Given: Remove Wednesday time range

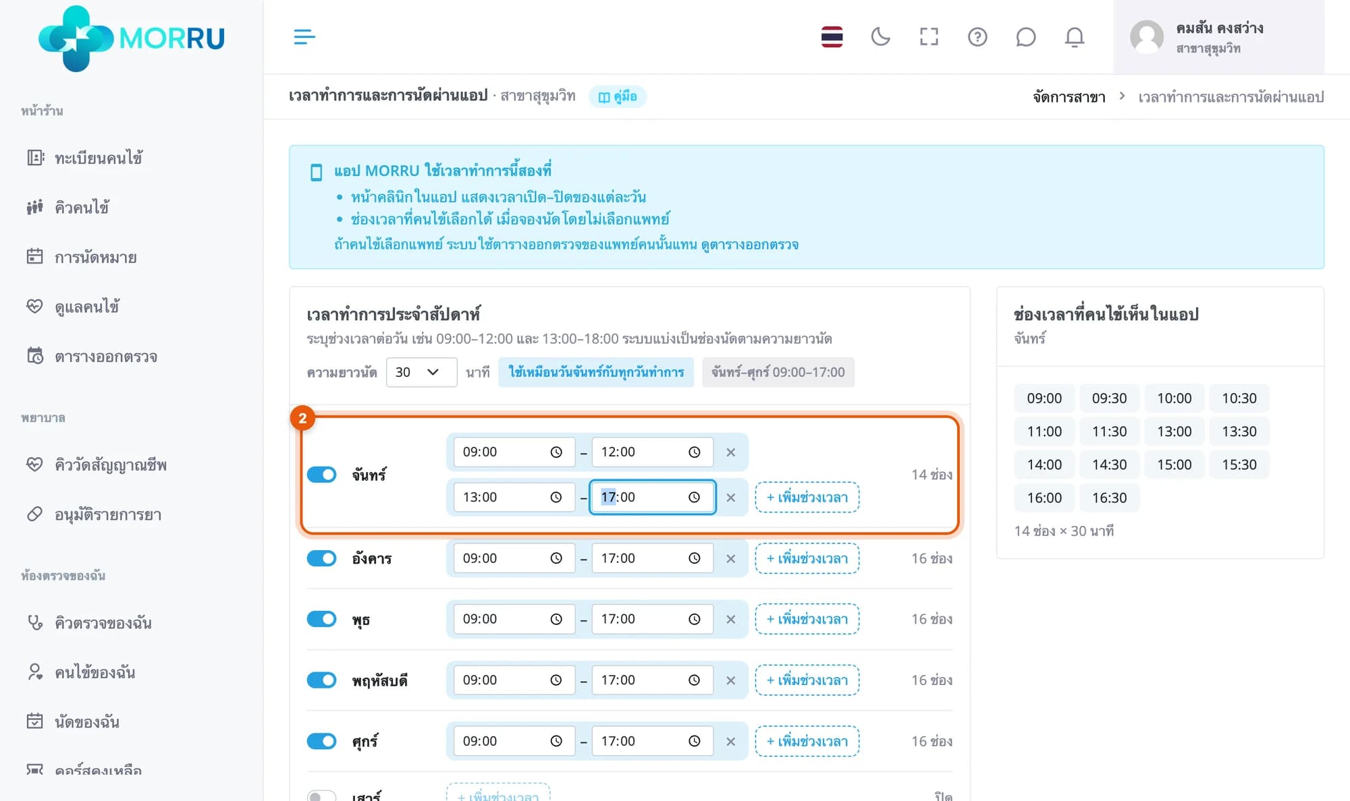Looking at the screenshot, I should [730, 620].
